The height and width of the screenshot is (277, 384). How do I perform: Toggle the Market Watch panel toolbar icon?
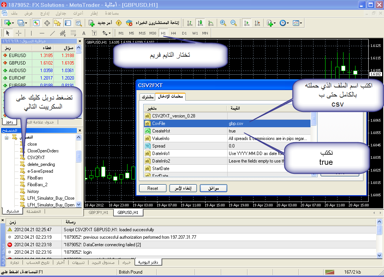tap(36, 23)
